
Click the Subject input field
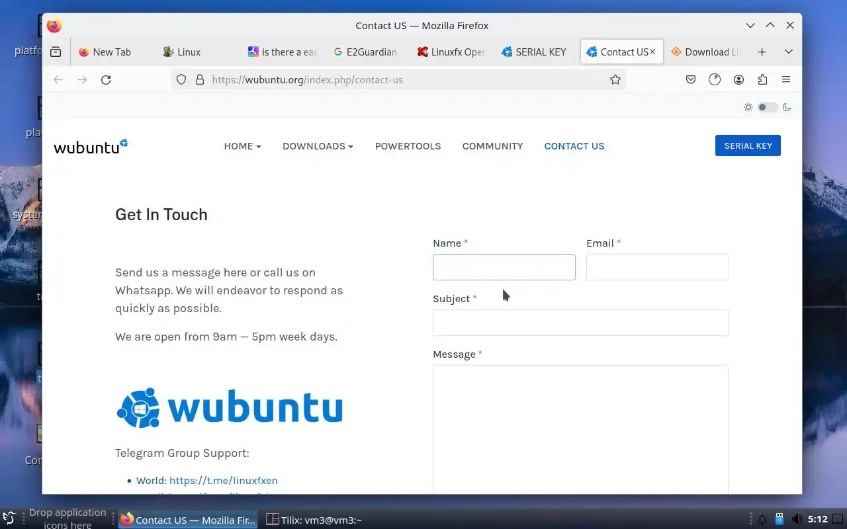[581, 323]
